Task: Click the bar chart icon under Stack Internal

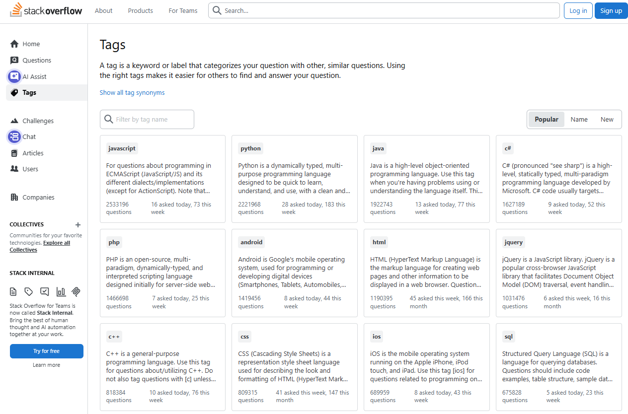Action: coord(61,291)
